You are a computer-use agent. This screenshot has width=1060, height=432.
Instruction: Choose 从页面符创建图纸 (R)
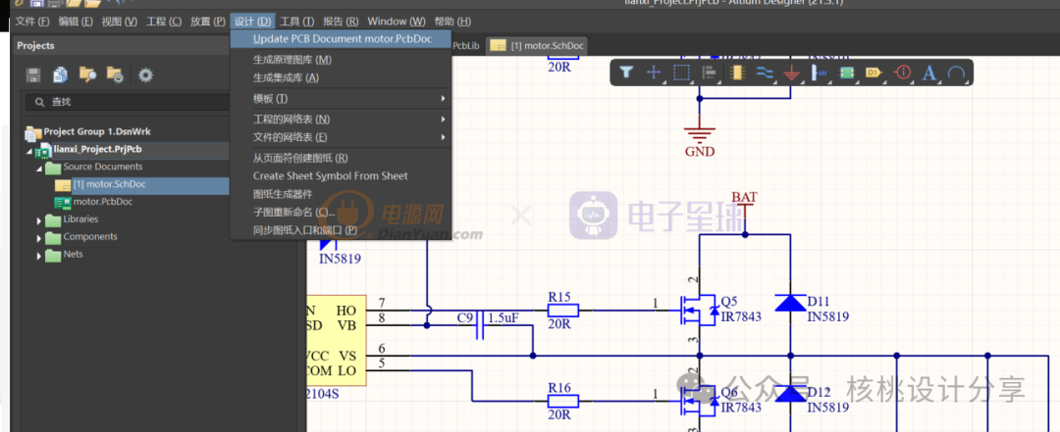coord(341,158)
